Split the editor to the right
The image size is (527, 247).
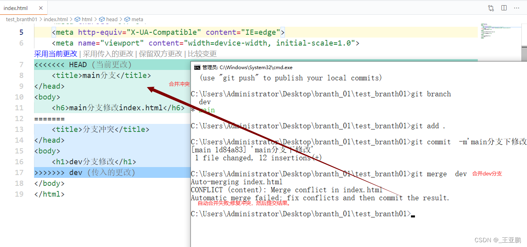click(x=504, y=8)
